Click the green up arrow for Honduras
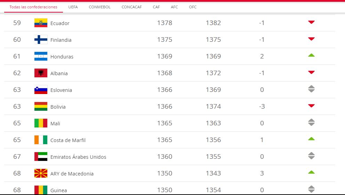The image size is (345, 195). point(311,55)
